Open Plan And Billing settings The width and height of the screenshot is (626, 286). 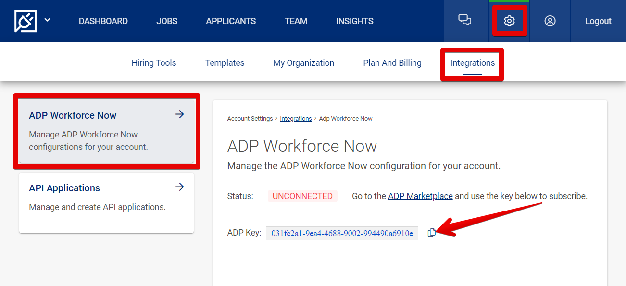(392, 62)
